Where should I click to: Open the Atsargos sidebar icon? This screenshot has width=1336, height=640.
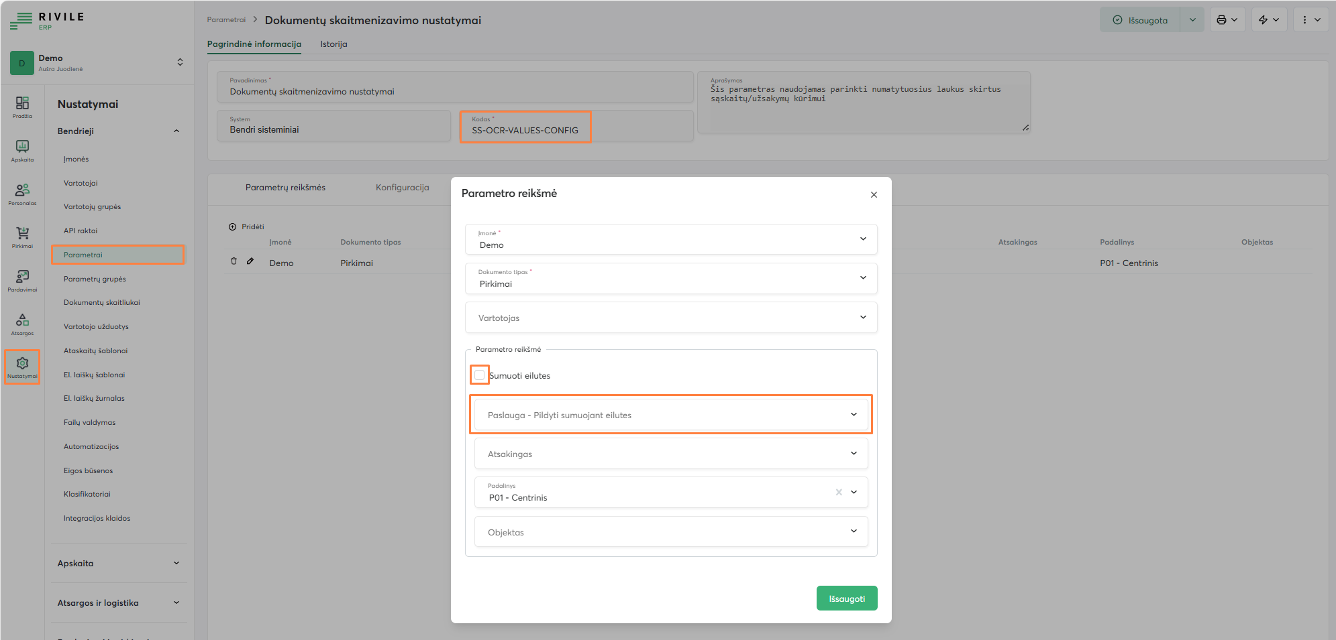[x=22, y=324]
